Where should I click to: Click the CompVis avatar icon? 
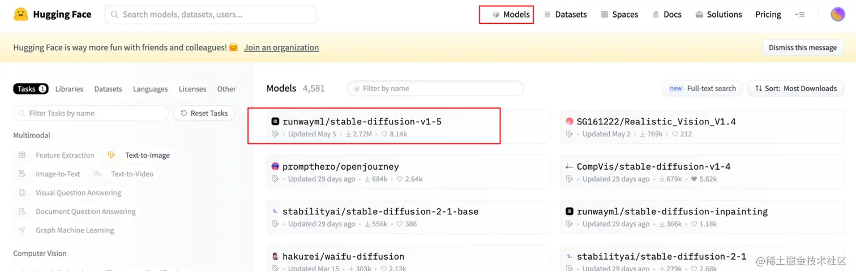coord(570,166)
